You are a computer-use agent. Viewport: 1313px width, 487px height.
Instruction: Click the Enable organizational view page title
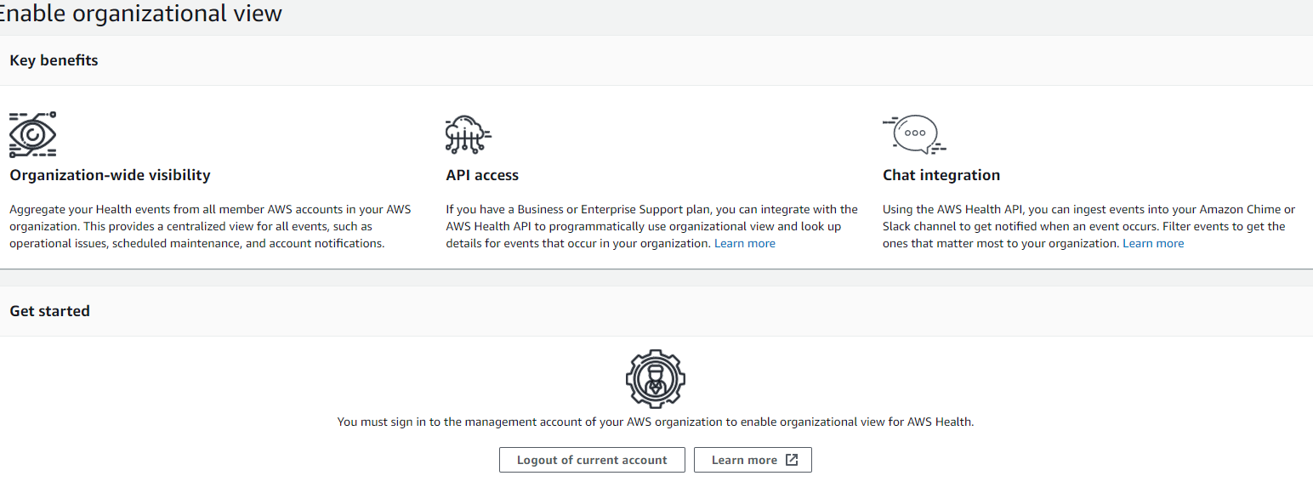(140, 14)
